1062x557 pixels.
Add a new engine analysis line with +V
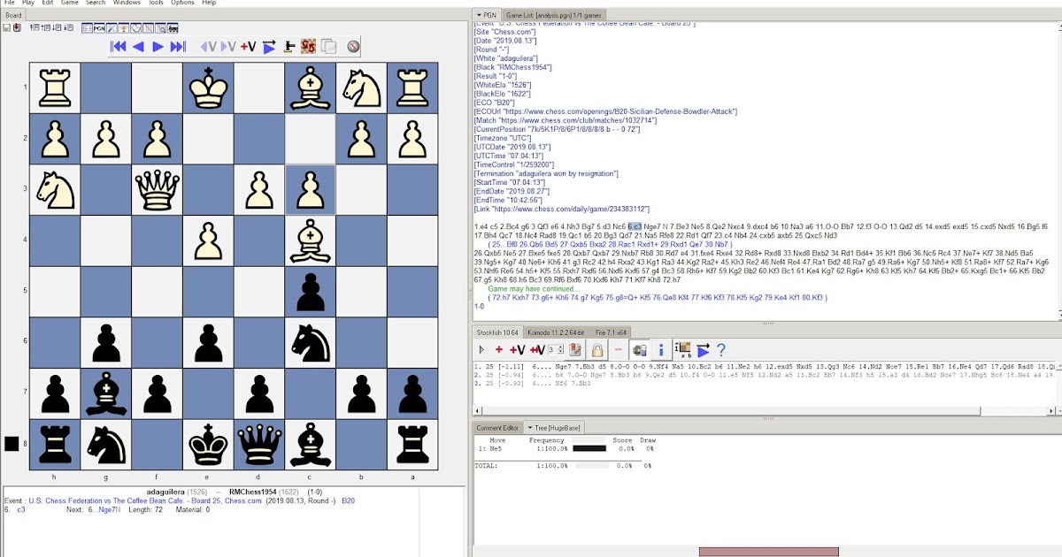point(515,351)
